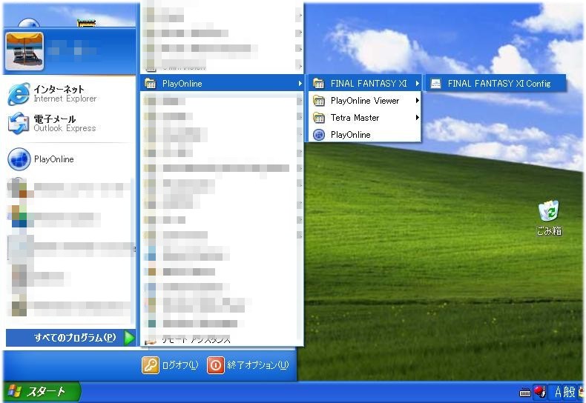The width and height of the screenshot is (586, 403).
Task: Launch FINAL FANTASY XI Config
Action: [x=496, y=84]
